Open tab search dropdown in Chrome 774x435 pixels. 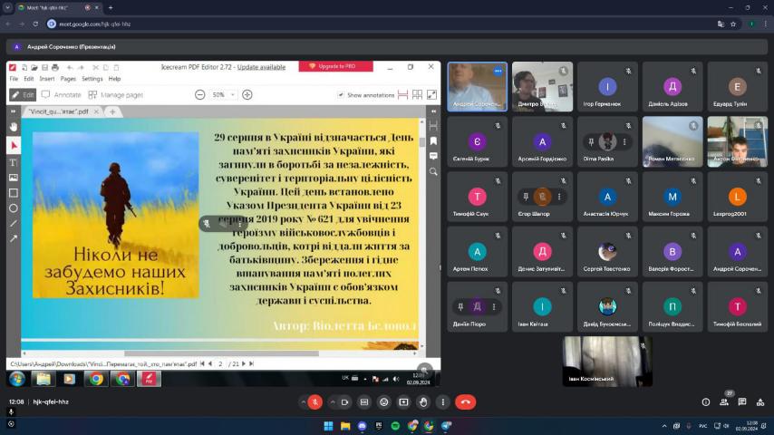pos(7,7)
